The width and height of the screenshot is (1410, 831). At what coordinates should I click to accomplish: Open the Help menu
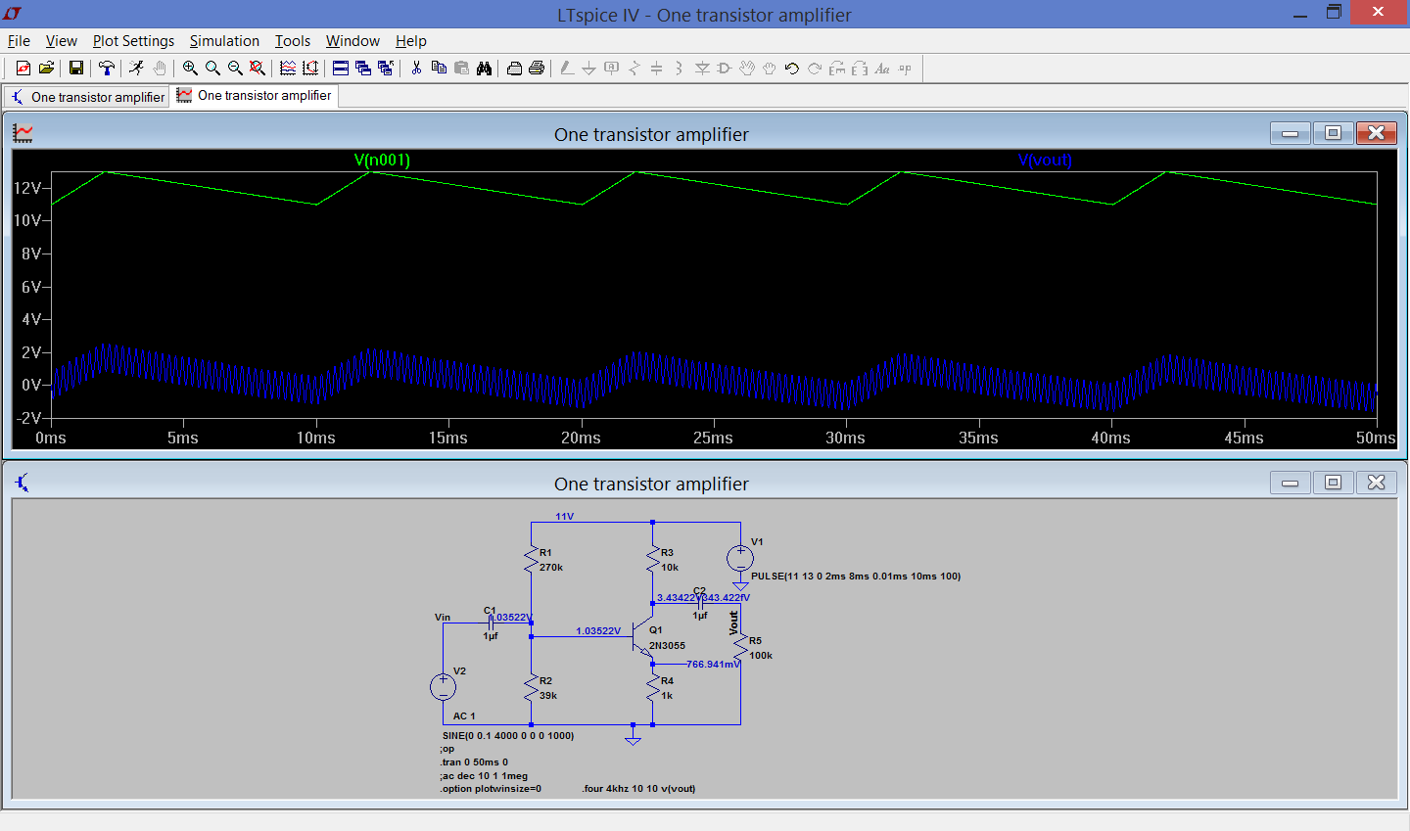point(411,40)
